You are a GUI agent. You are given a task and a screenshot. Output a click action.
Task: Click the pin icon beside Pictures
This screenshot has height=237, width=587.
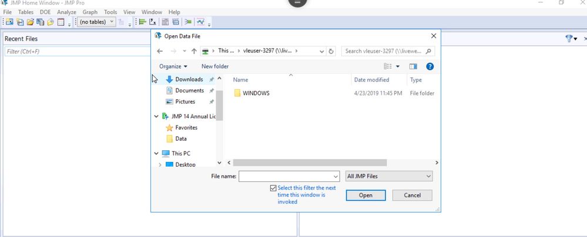click(x=212, y=101)
